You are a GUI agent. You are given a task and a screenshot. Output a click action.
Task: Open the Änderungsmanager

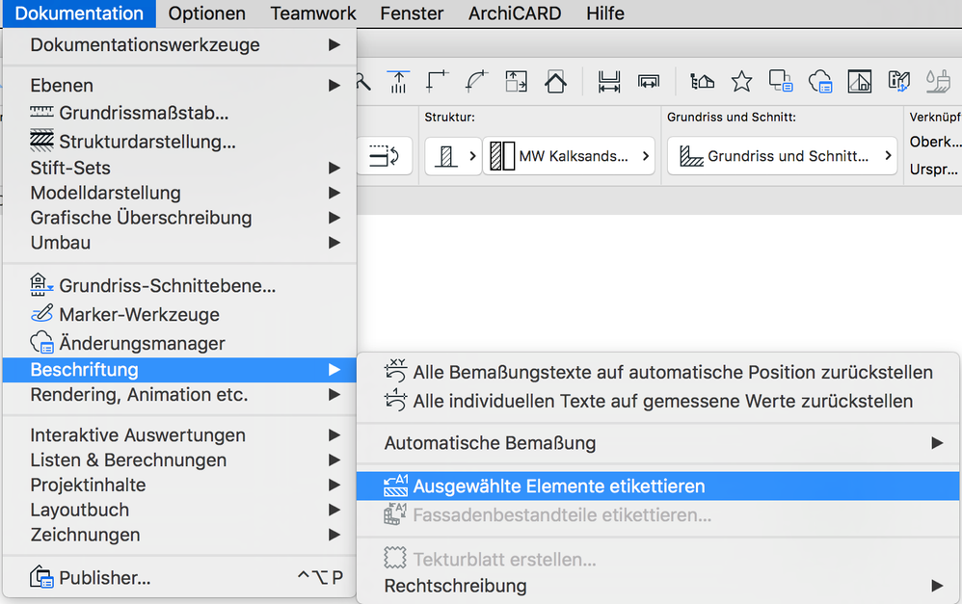pos(179,343)
